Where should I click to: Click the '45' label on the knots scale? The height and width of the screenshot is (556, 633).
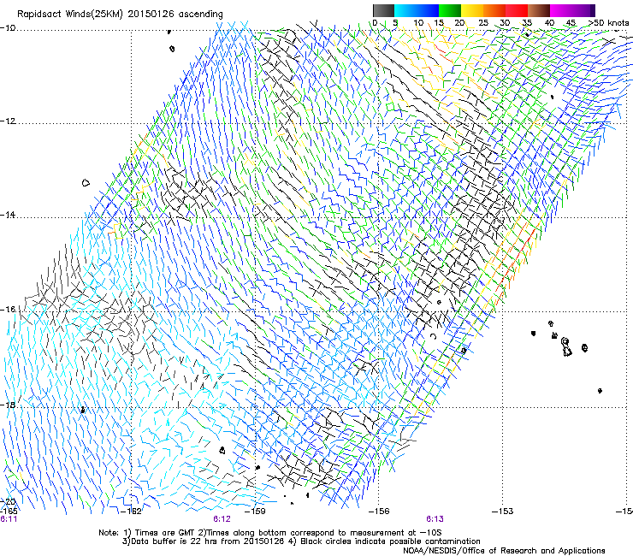point(571,23)
